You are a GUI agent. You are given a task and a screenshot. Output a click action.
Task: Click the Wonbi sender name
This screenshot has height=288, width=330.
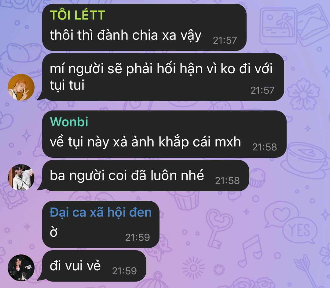(69, 122)
